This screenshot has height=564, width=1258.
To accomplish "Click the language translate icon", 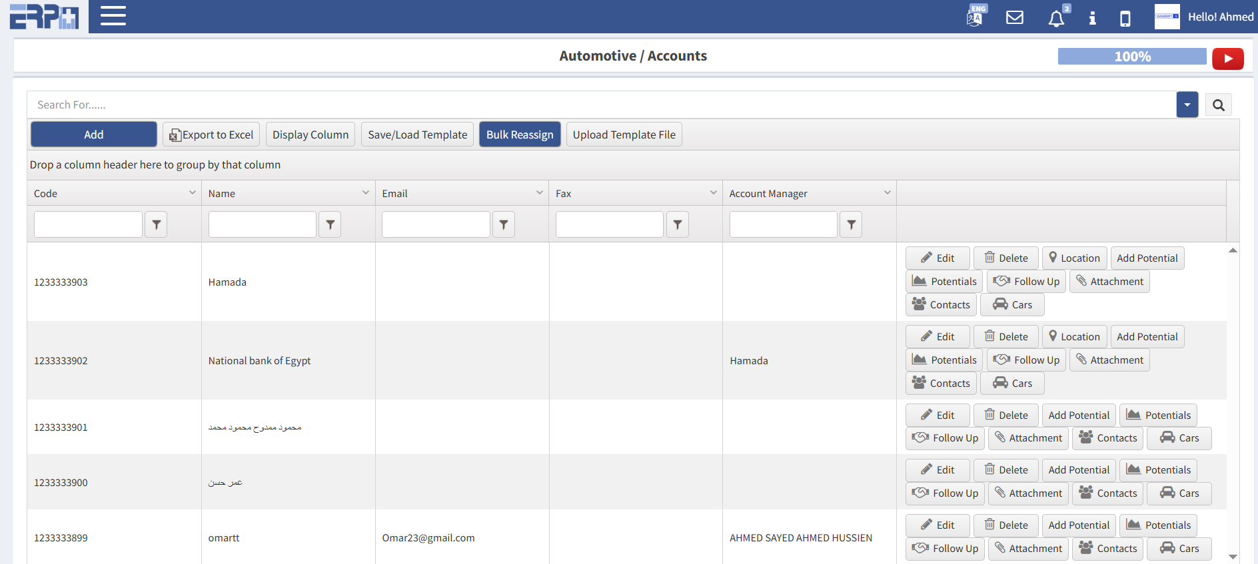I will tap(975, 17).
